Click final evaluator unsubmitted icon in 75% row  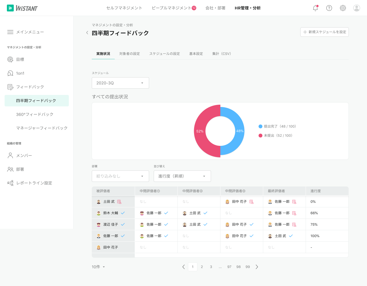pyautogui.click(x=294, y=225)
